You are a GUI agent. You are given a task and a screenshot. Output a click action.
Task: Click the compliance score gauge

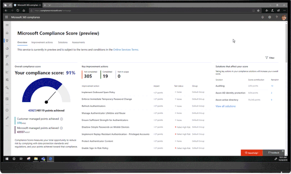(x=46, y=90)
